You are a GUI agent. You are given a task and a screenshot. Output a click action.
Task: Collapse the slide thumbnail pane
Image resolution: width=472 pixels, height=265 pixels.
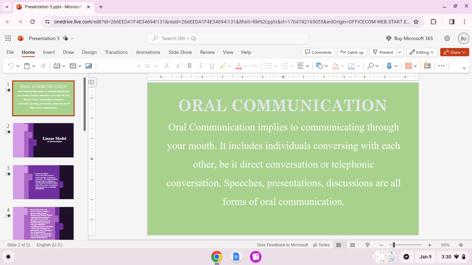(91, 82)
